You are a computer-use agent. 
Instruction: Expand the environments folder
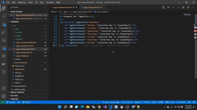[21, 63]
